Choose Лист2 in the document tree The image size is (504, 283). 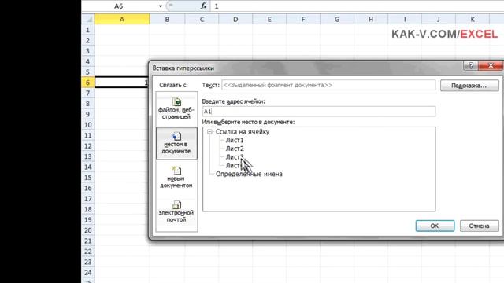pyautogui.click(x=235, y=149)
